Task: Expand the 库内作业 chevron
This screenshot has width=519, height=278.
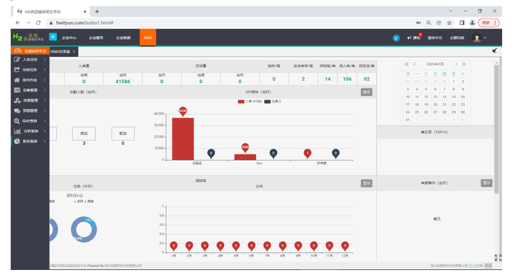Action: coord(45,80)
